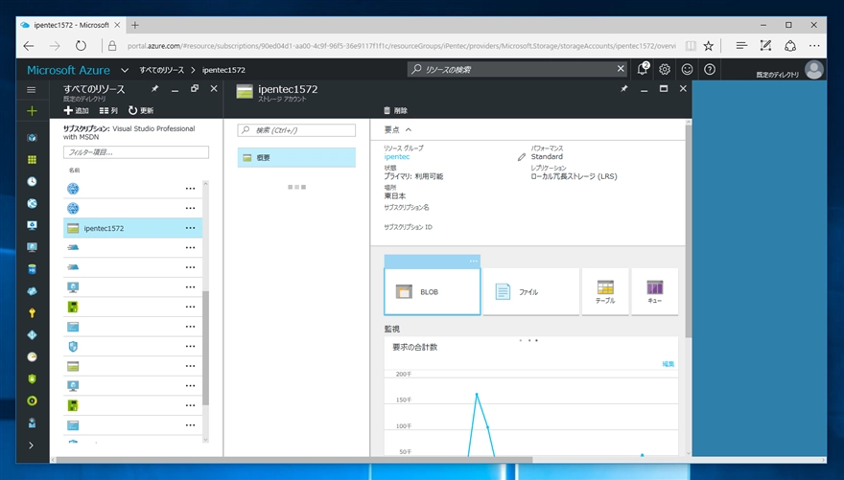Click Microsoft Azure logo link

[68, 70]
